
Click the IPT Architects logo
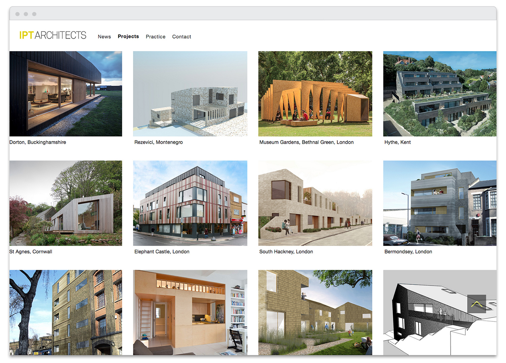[x=53, y=35]
